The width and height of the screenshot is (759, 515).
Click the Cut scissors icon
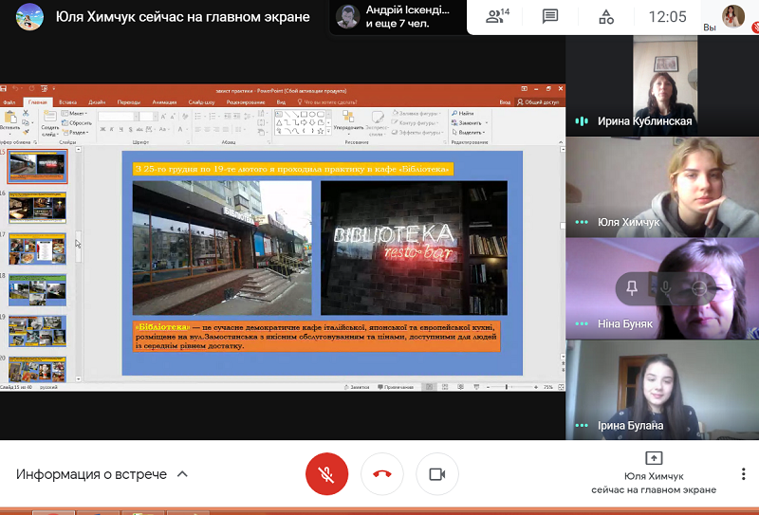tap(26, 113)
